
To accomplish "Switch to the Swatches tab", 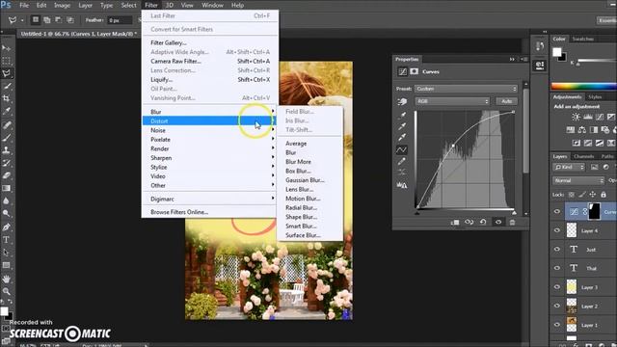I will 583,39.
